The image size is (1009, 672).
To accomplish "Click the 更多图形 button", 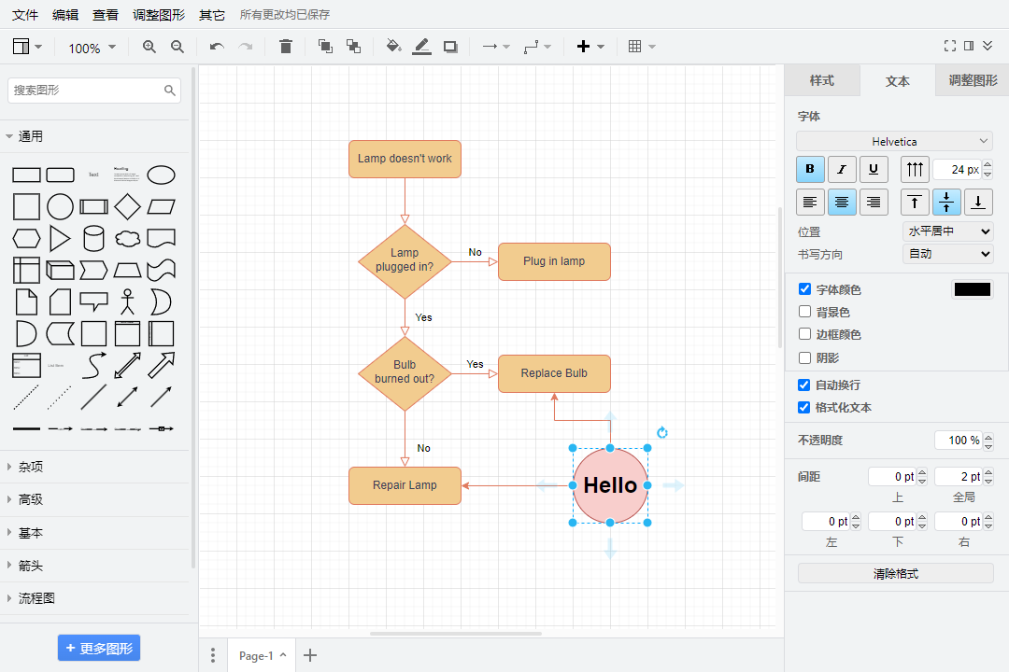I will tap(99, 649).
